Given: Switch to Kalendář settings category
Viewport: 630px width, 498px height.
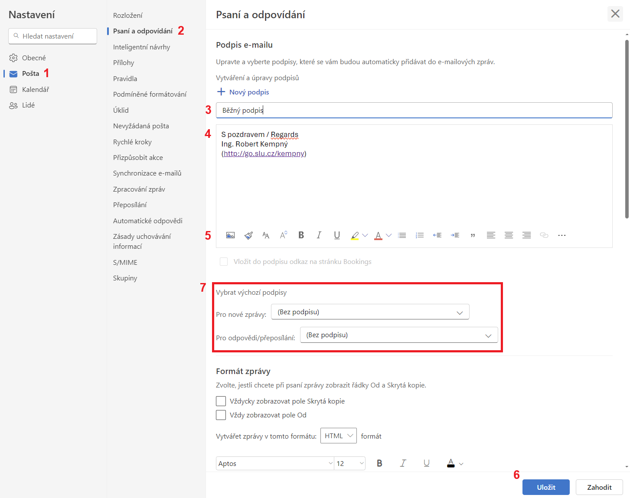Looking at the screenshot, I should click(x=36, y=89).
